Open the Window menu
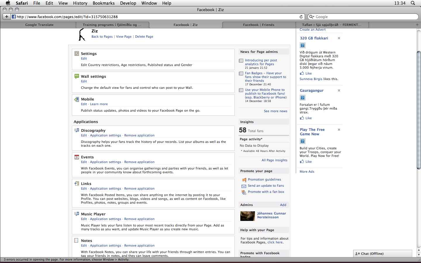This screenshot has height=263, width=421. coord(149,3)
